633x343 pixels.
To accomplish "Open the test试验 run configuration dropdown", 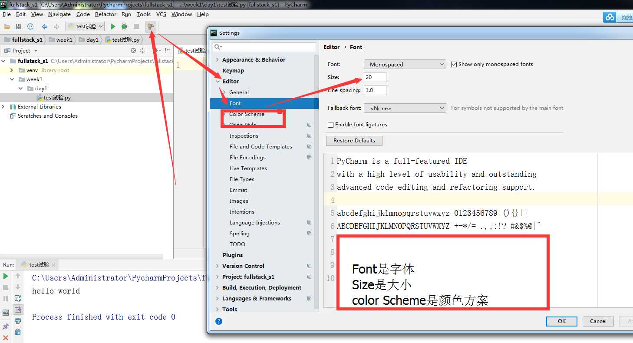I will (85, 26).
